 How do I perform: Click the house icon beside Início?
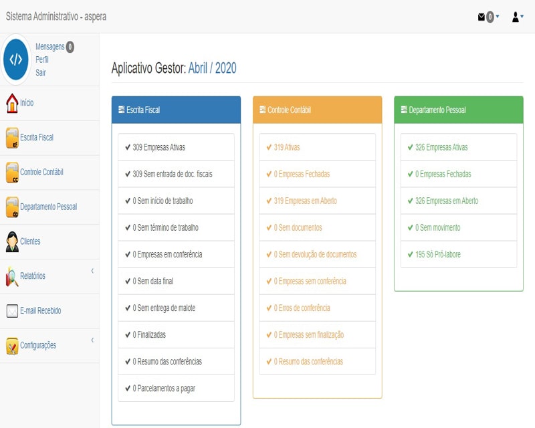(x=11, y=103)
